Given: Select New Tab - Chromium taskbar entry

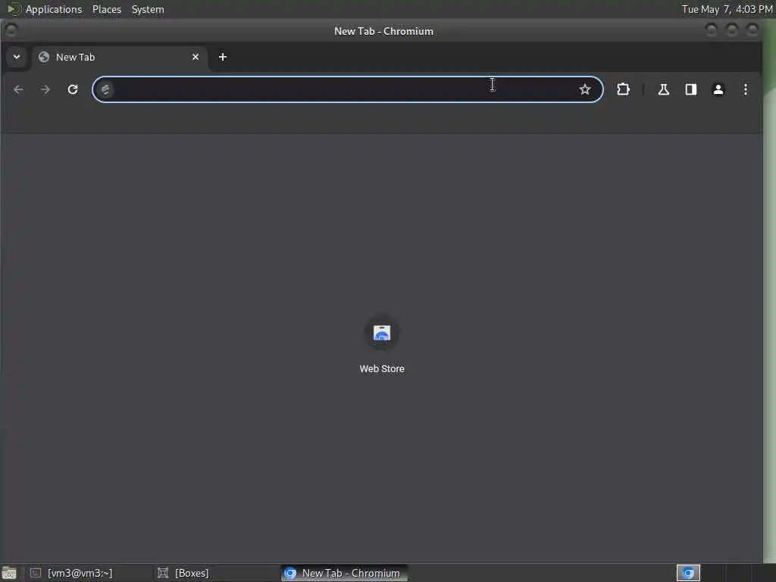Looking at the screenshot, I should coord(345,573).
